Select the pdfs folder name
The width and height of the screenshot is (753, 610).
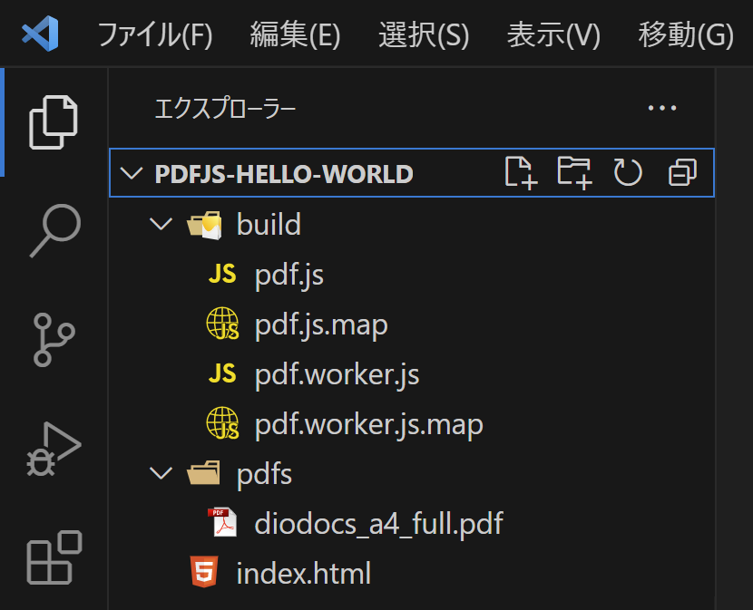pyautogui.click(x=264, y=475)
